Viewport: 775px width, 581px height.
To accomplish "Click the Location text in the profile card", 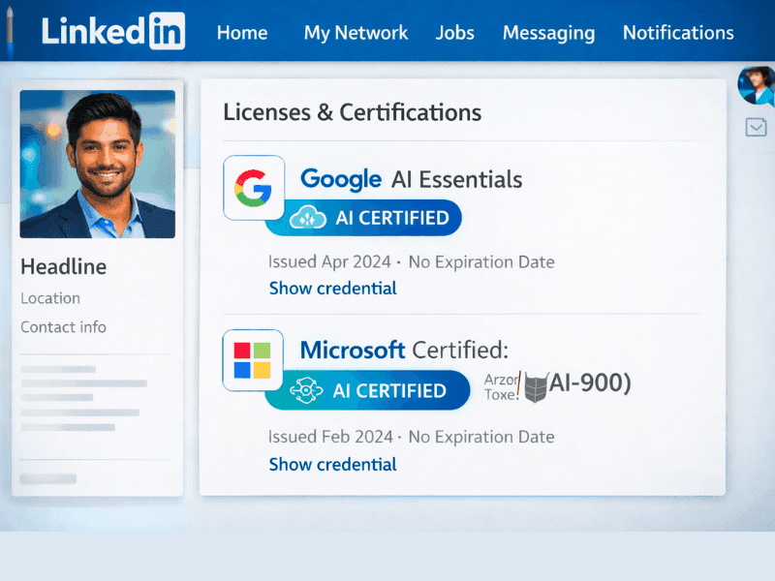I will [x=50, y=298].
